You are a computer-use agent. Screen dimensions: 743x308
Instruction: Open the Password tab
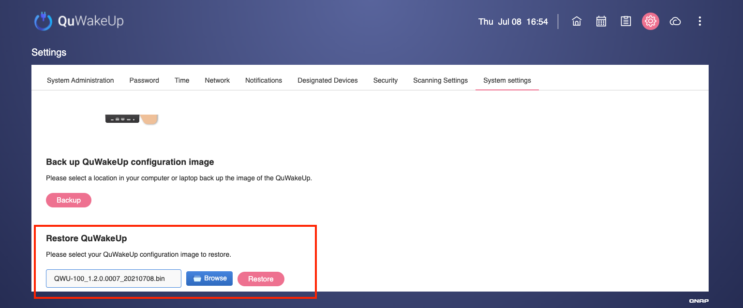coord(144,80)
